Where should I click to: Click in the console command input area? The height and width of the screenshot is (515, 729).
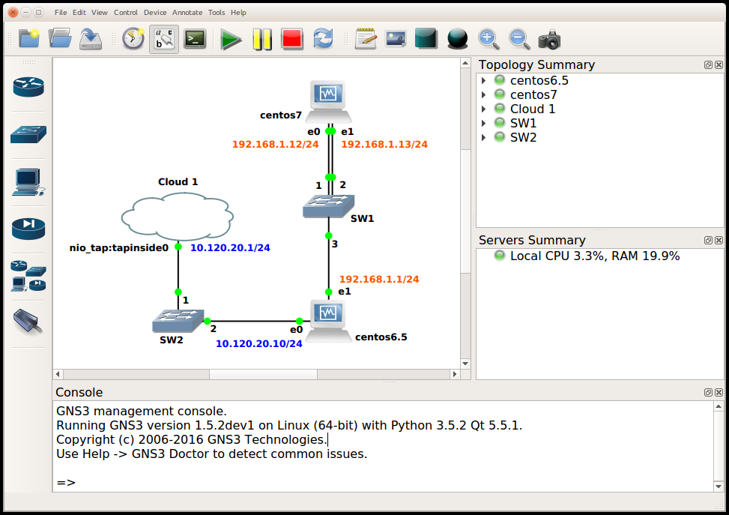click(384, 483)
